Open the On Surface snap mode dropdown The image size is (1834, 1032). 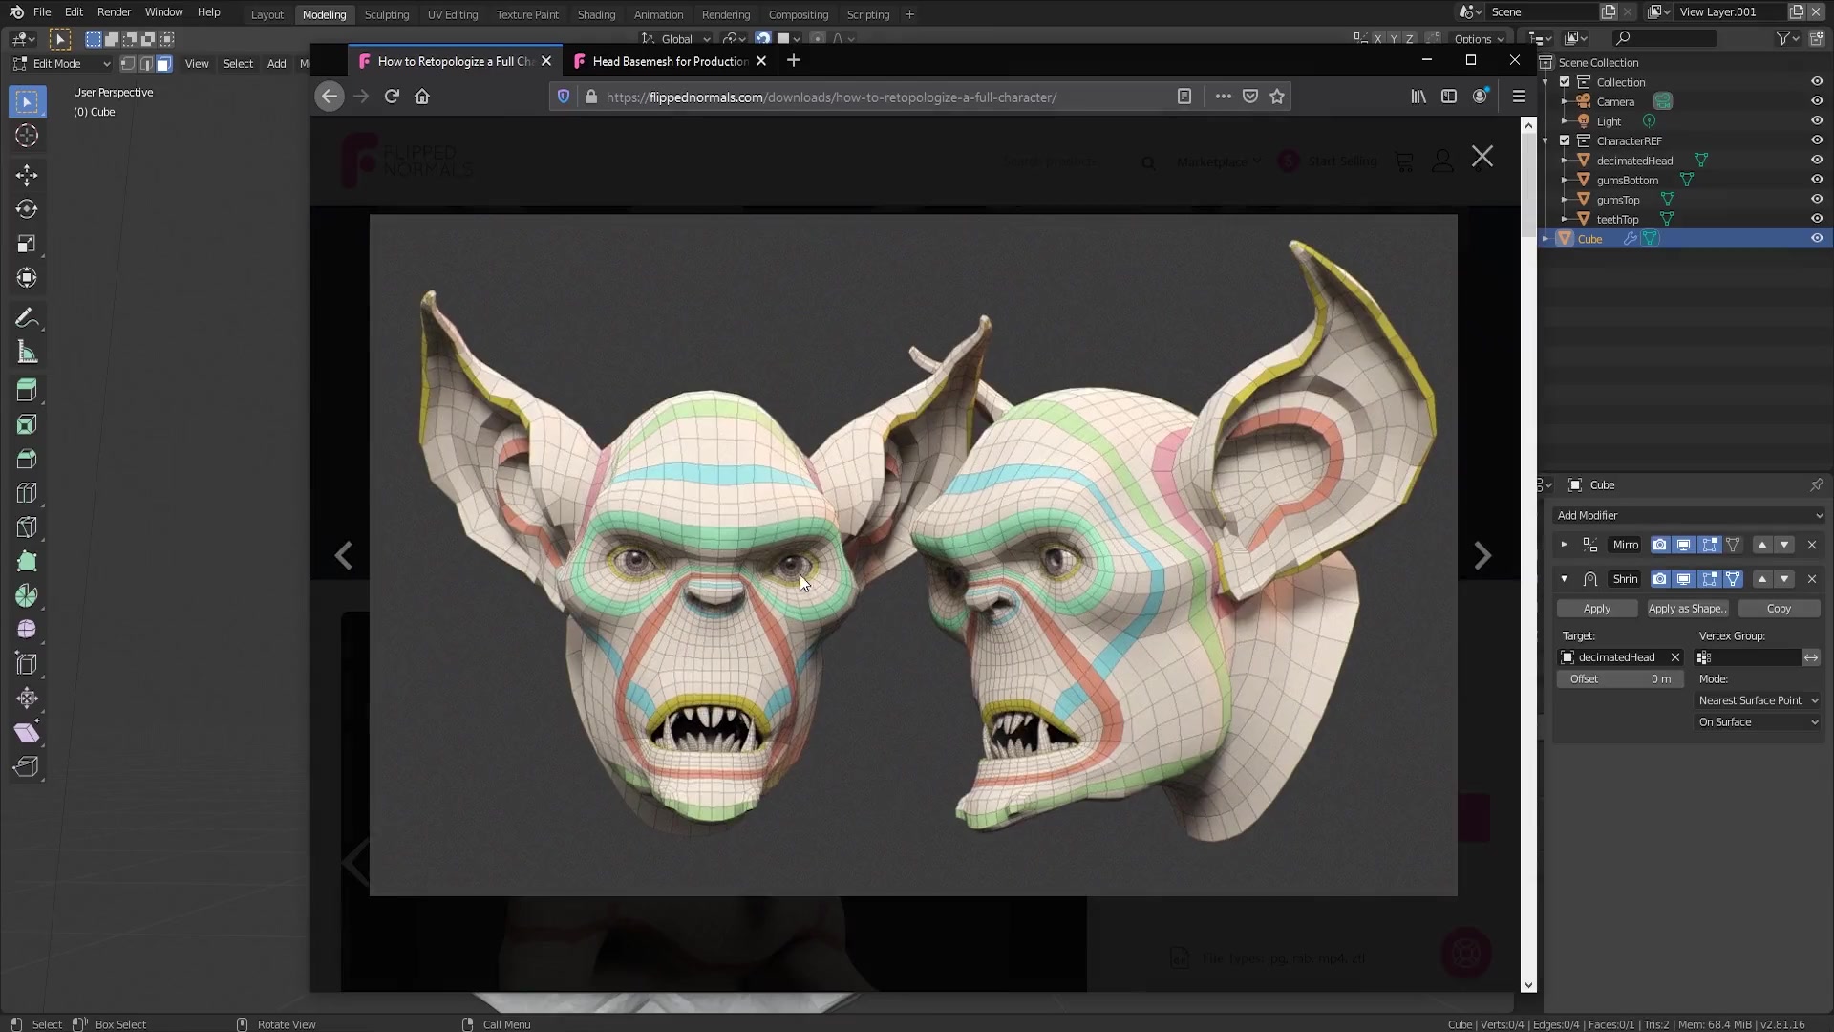(1759, 722)
